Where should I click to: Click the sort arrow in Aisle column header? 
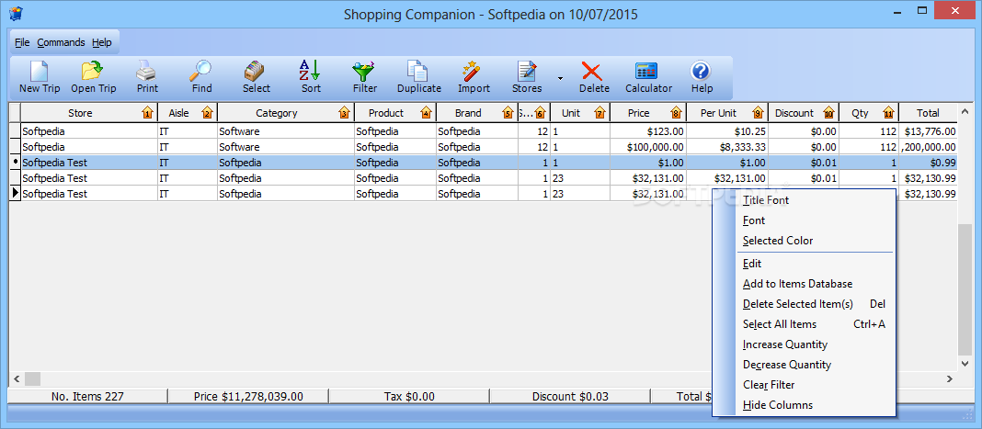coord(207,113)
